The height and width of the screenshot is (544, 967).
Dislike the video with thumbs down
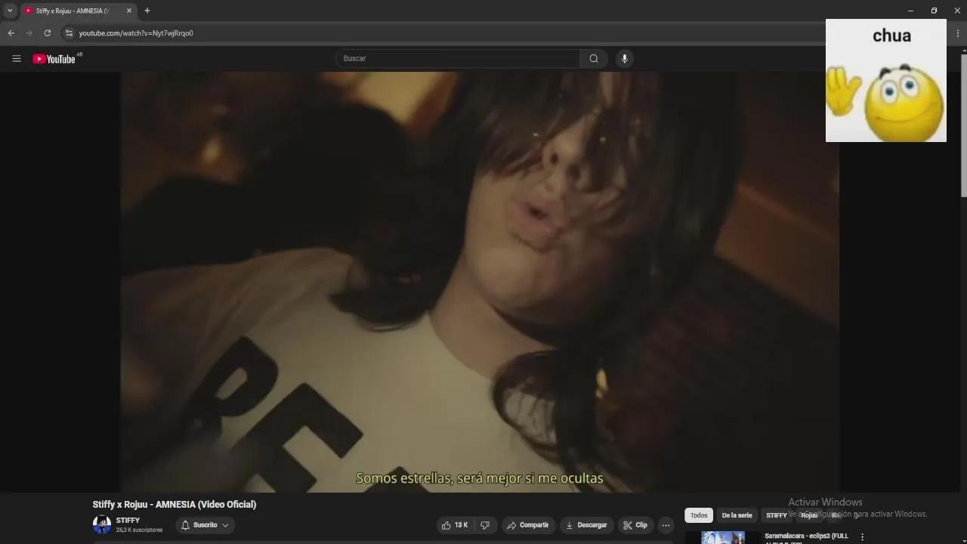485,525
